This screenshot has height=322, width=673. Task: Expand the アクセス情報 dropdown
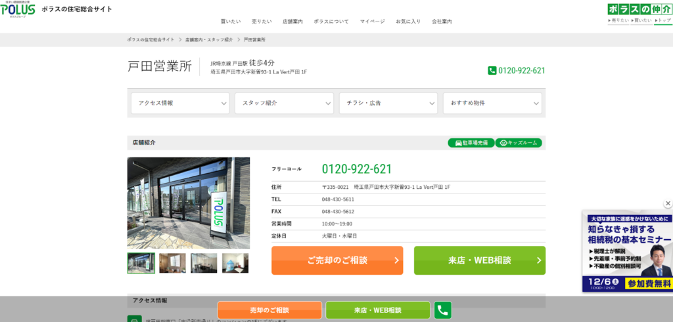(180, 103)
